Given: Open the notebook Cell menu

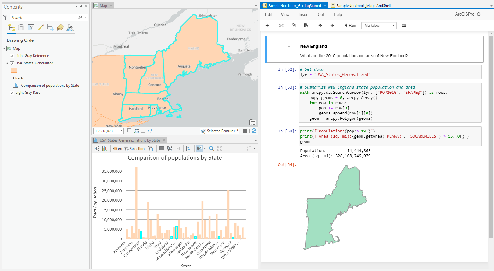Looking at the screenshot, I should click(321, 14).
